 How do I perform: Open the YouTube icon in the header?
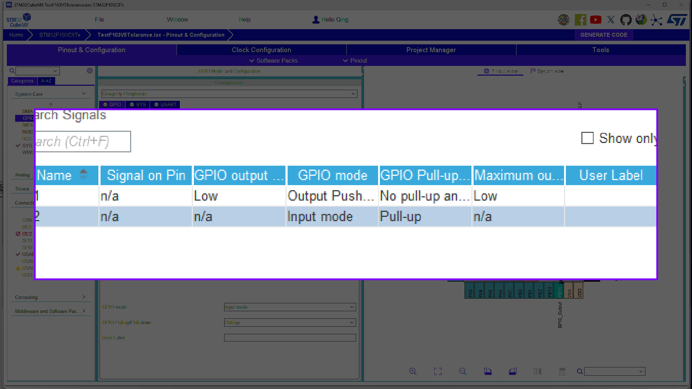point(595,20)
